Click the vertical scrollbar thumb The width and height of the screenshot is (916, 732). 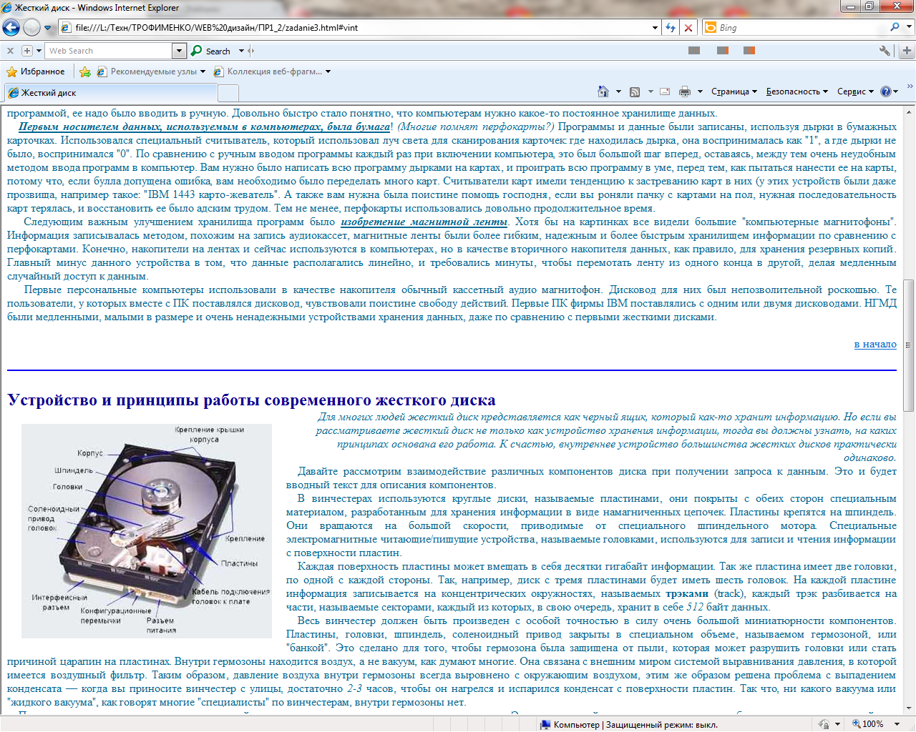[909, 345]
